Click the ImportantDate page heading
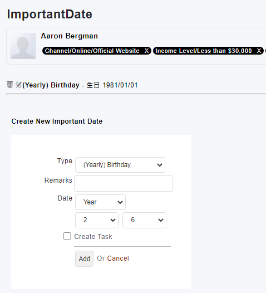Viewport: 266px width, 293px height. point(50,14)
